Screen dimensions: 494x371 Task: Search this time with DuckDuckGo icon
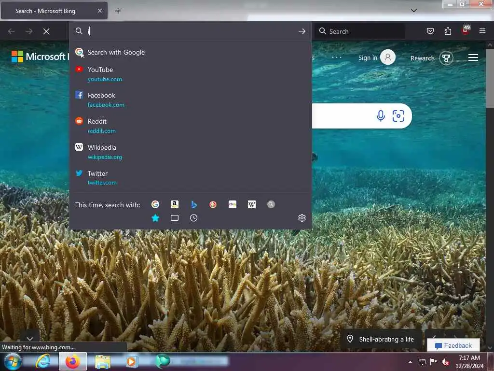pyautogui.click(x=213, y=204)
